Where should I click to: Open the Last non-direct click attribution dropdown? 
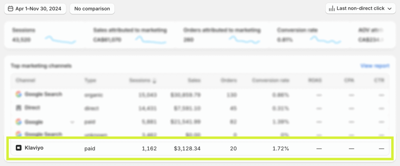click(360, 9)
